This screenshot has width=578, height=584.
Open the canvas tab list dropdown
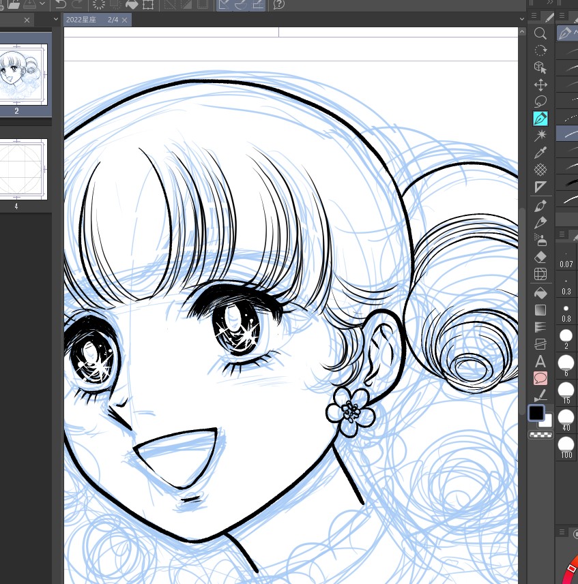[x=521, y=19]
